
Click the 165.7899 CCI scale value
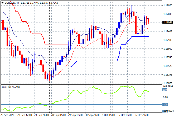168,87
